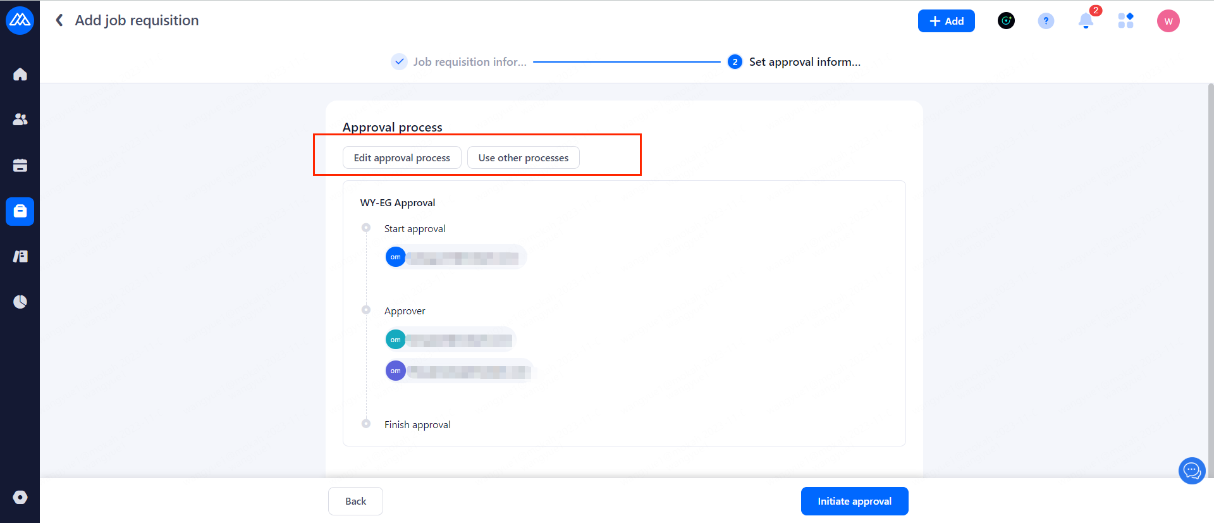Open the chat support bubble

point(1192,471)
